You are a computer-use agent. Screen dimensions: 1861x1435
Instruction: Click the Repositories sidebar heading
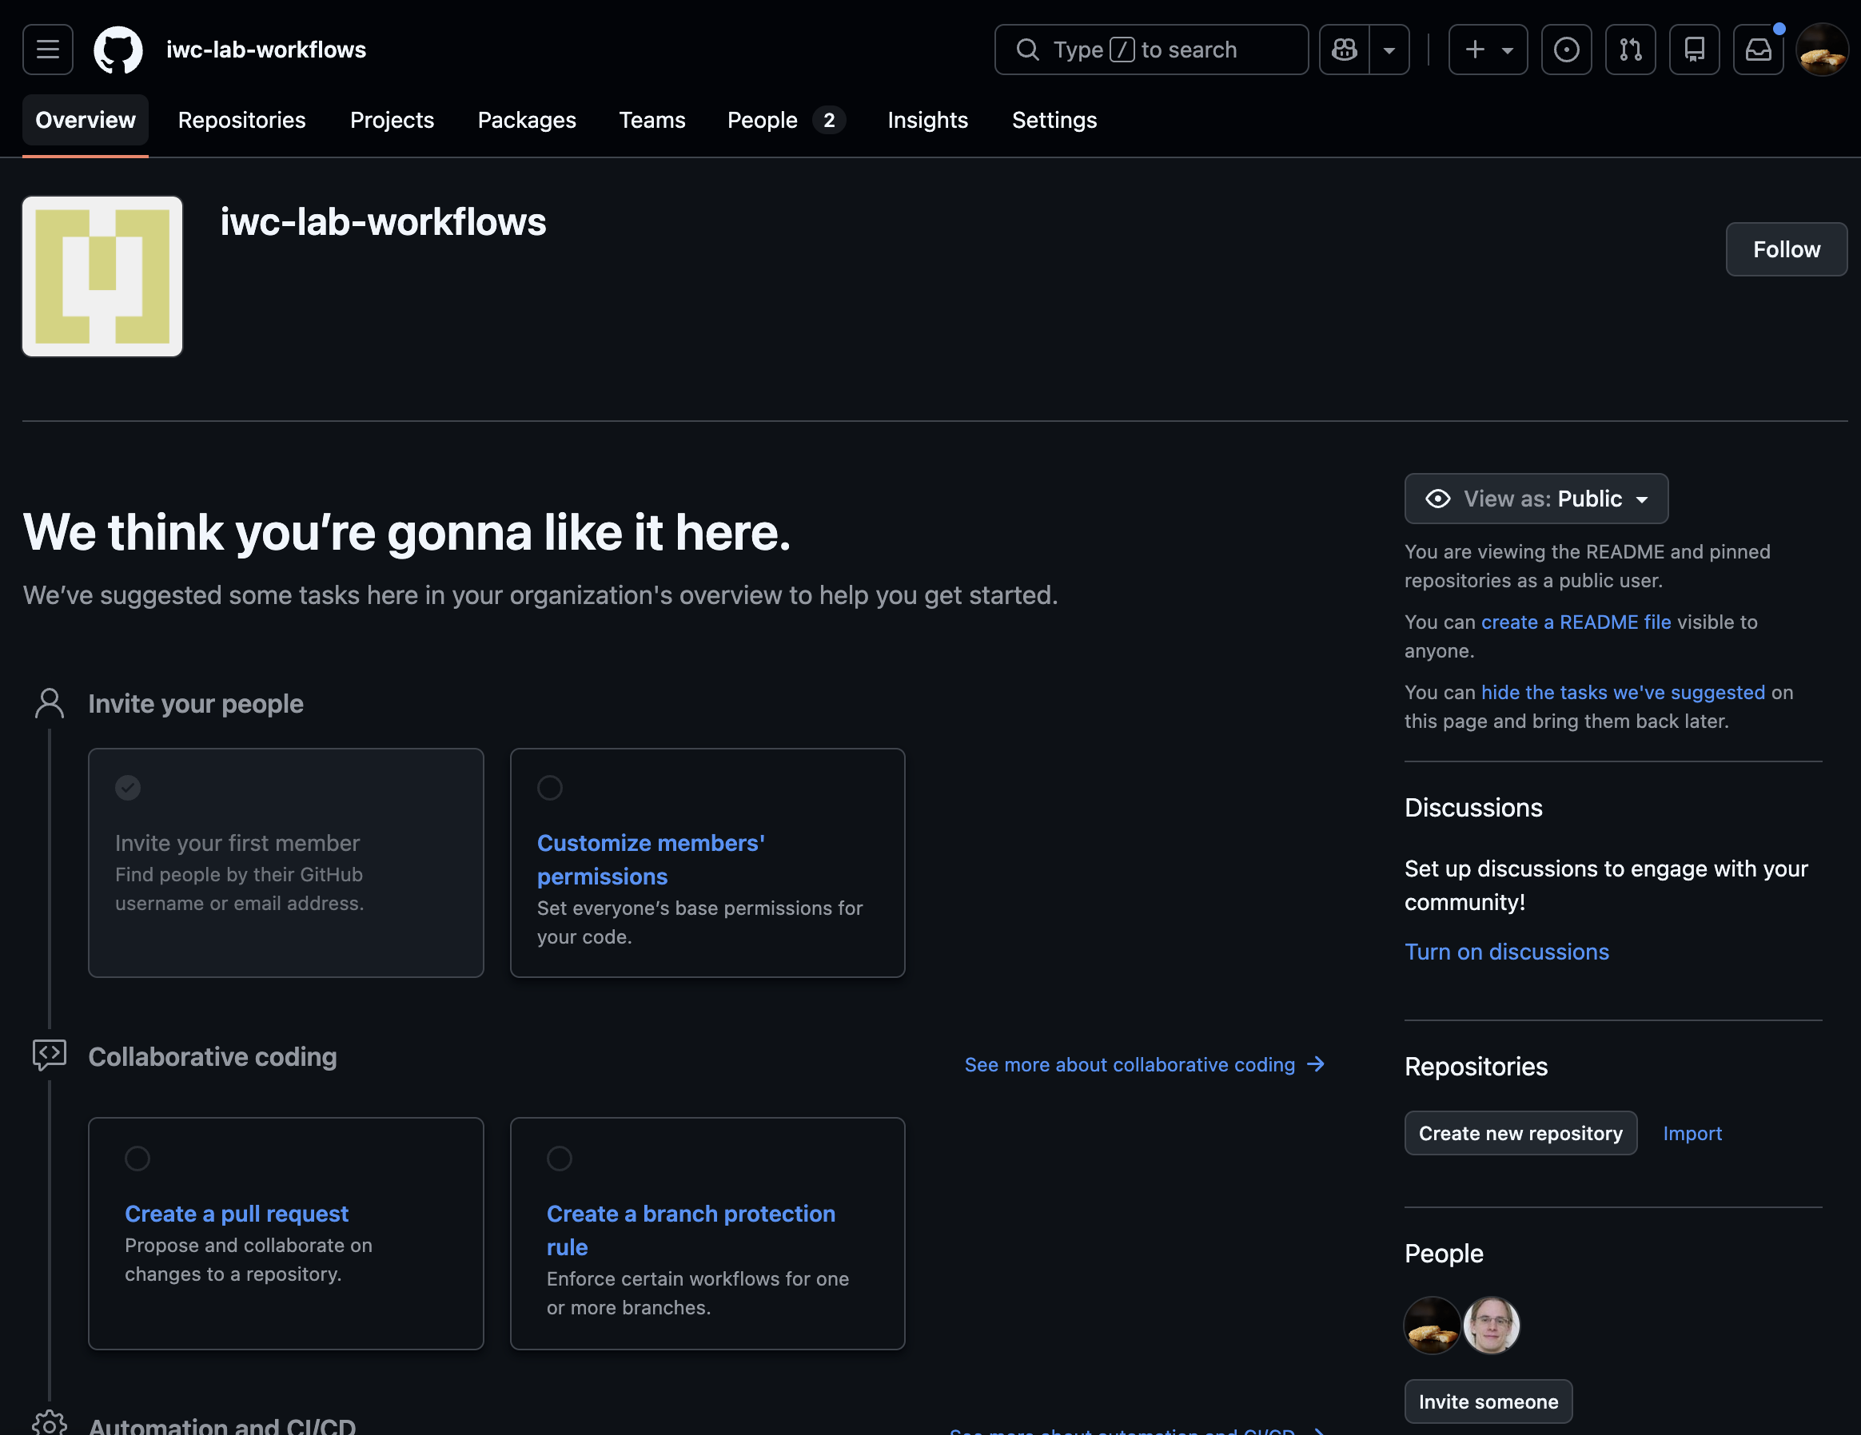click(x=1476, y=1066)
